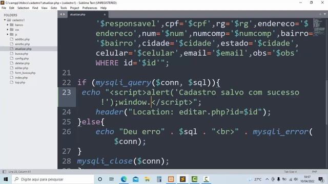Open the Selection menu
Viewport: 328px width, 184px height.
[23, 8]
